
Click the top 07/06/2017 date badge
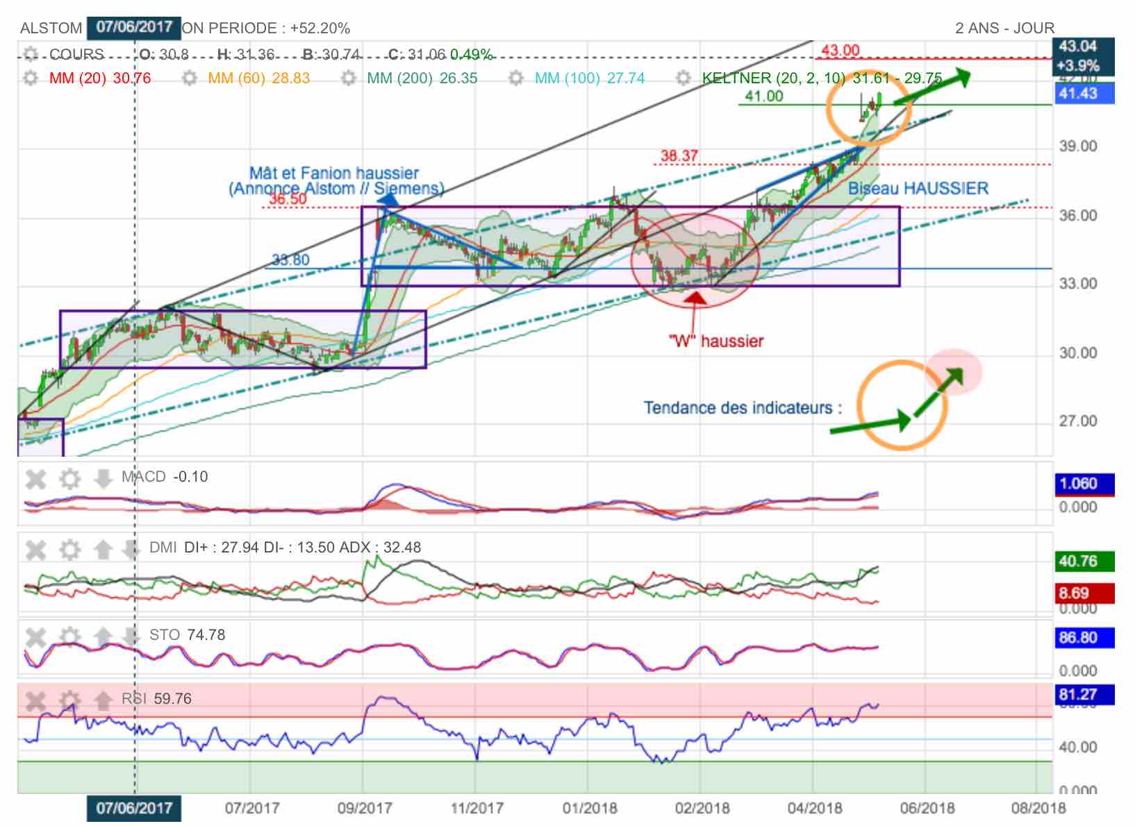point(134,28)
